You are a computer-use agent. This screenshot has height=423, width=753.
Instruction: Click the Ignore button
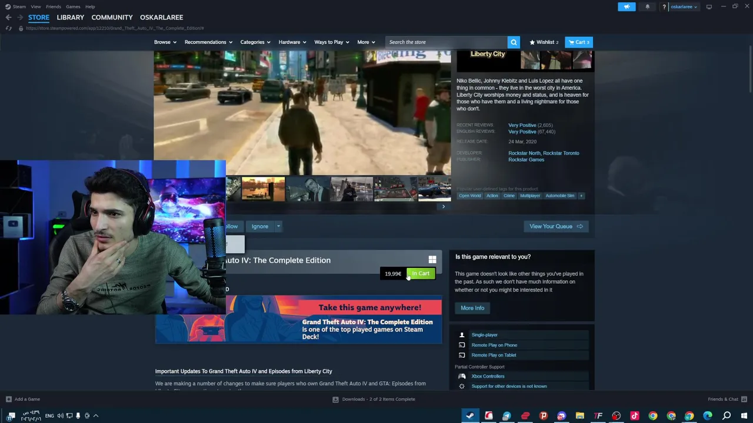pyautogui.click(x=260, y=226)
